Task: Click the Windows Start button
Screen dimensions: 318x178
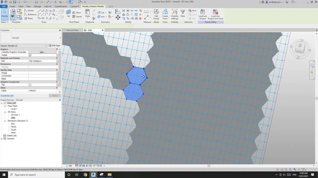Action: pyautogui.click(x=4, y=175)
